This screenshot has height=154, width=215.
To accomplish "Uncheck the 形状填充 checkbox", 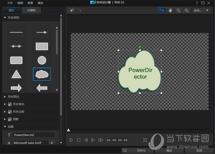I will [x=10, y=104].
